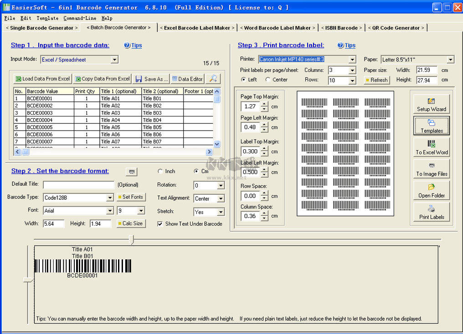Open the Command-Line menu
This screenshot has width=463, height=334.
(79, 18)
